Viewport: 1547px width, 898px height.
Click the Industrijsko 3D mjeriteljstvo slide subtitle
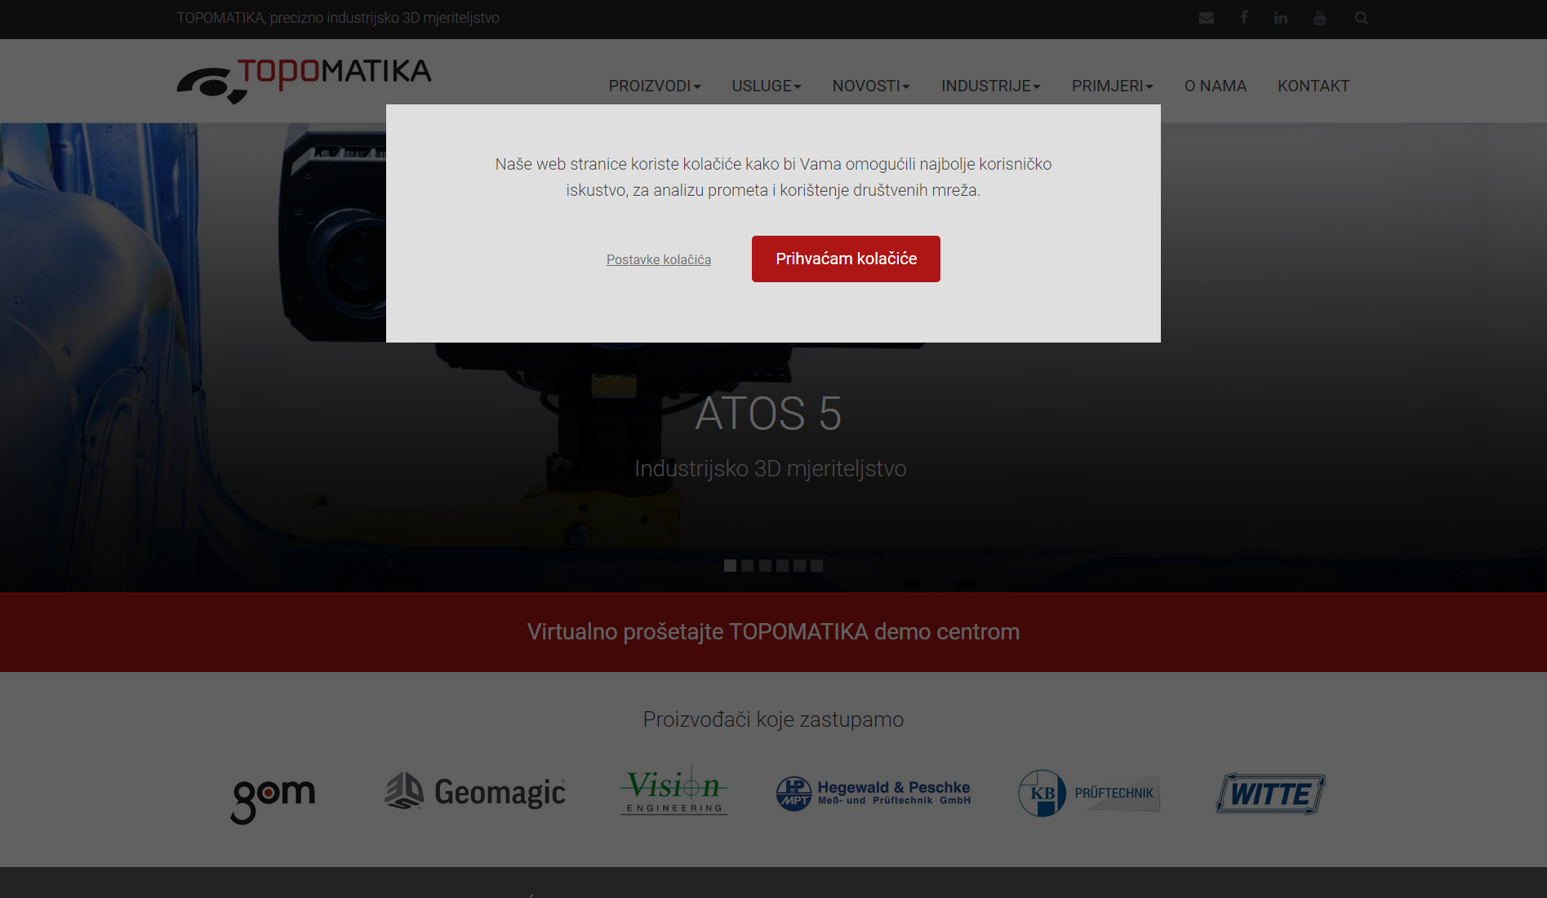[x=771, y=469]
